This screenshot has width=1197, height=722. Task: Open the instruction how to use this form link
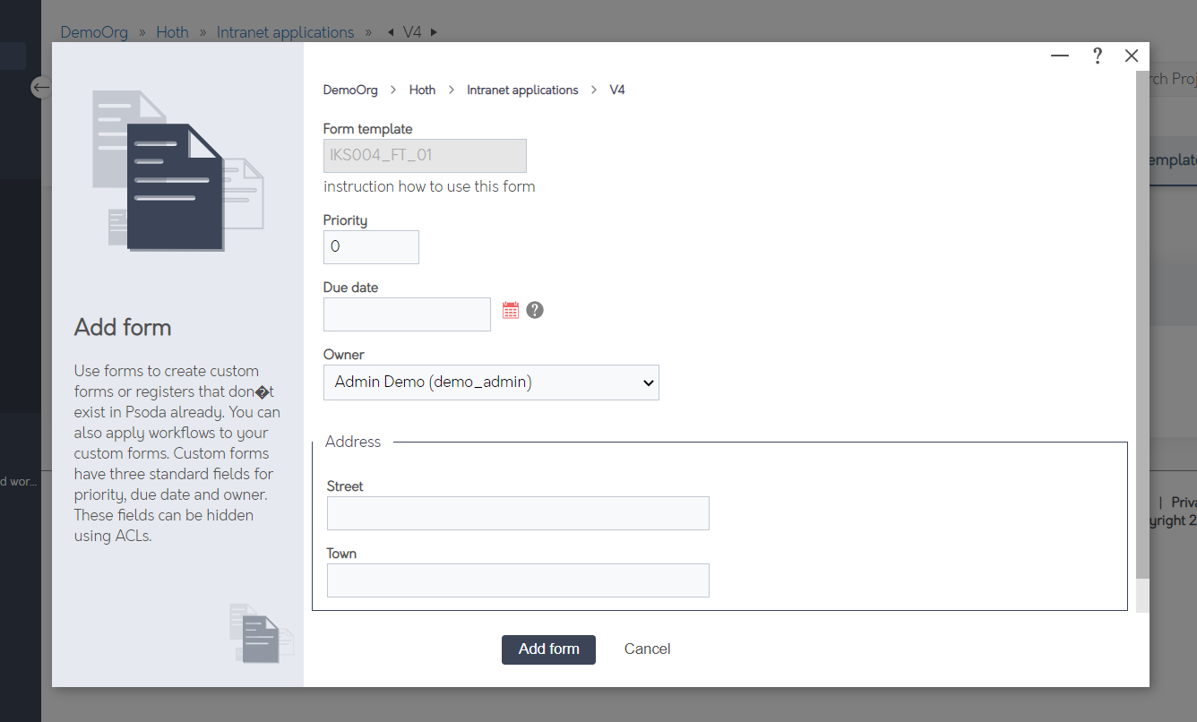coord(428,186)
